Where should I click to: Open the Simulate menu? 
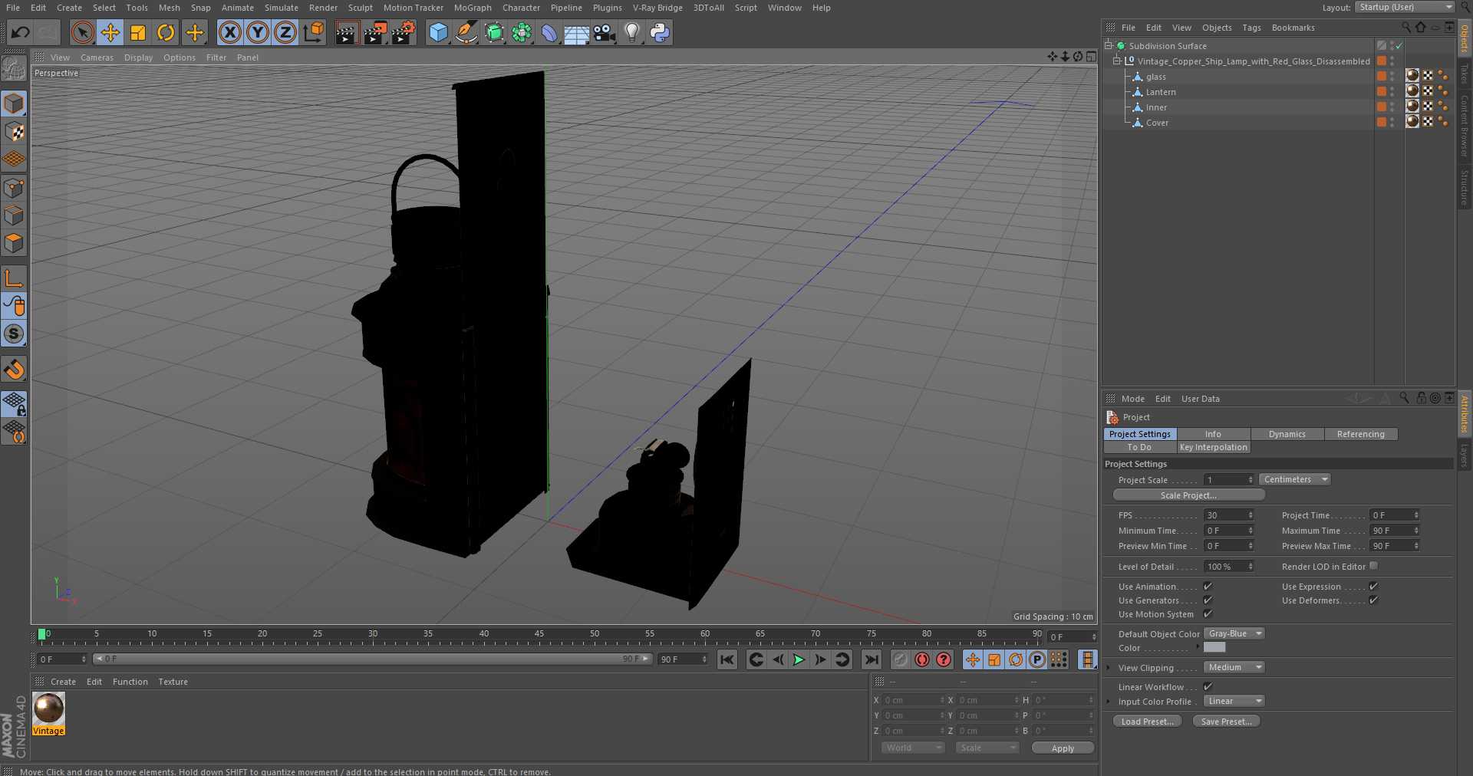pyautogui.click(x=281, y=8)
